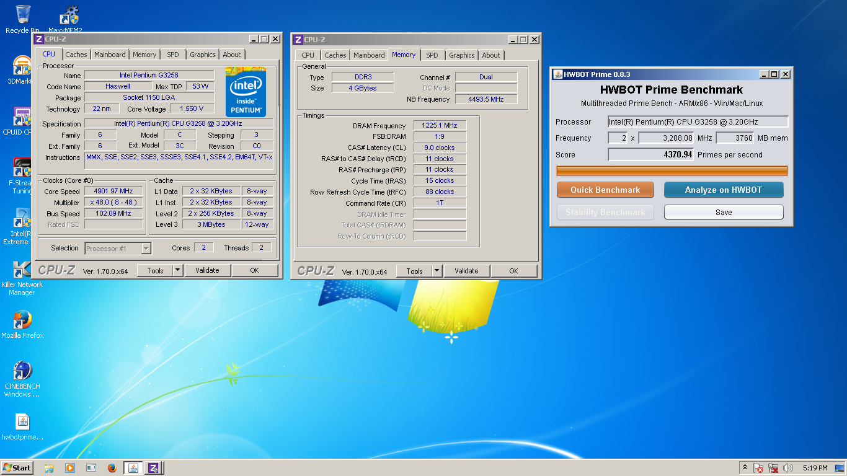Click the Score field showing 4370.94
This screenshot has width=847, height=476.
(x=651, y=154)
